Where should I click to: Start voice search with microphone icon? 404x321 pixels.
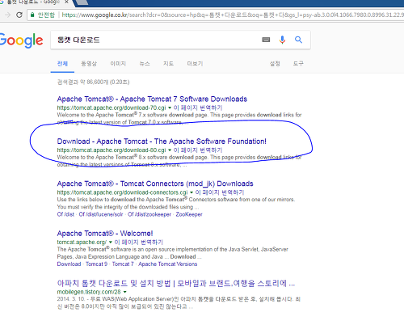[x=282, y=40]
